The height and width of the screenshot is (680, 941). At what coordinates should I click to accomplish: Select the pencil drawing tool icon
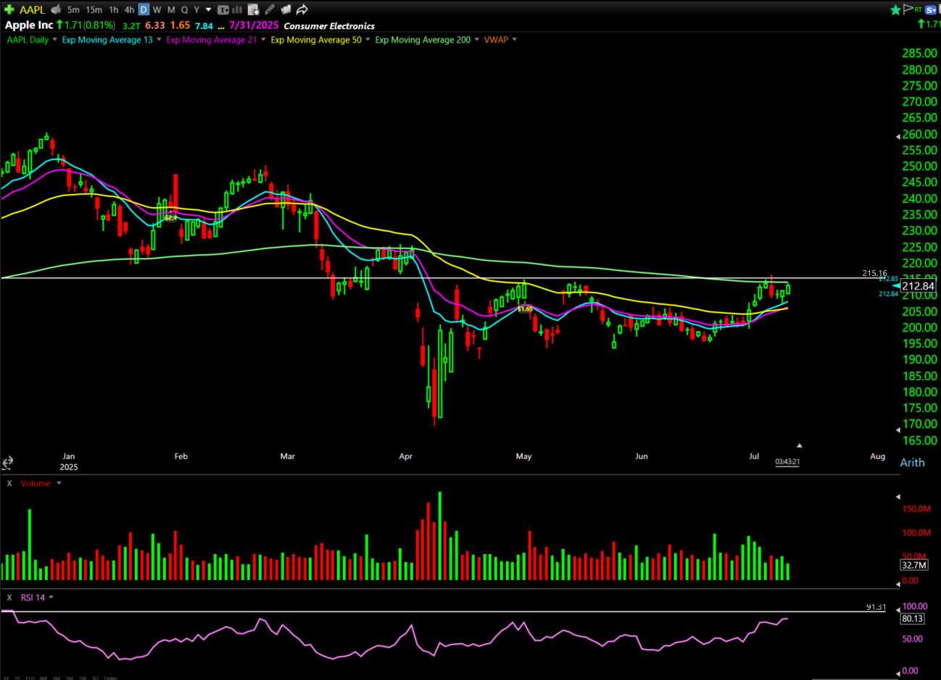[x=270, y=9]
